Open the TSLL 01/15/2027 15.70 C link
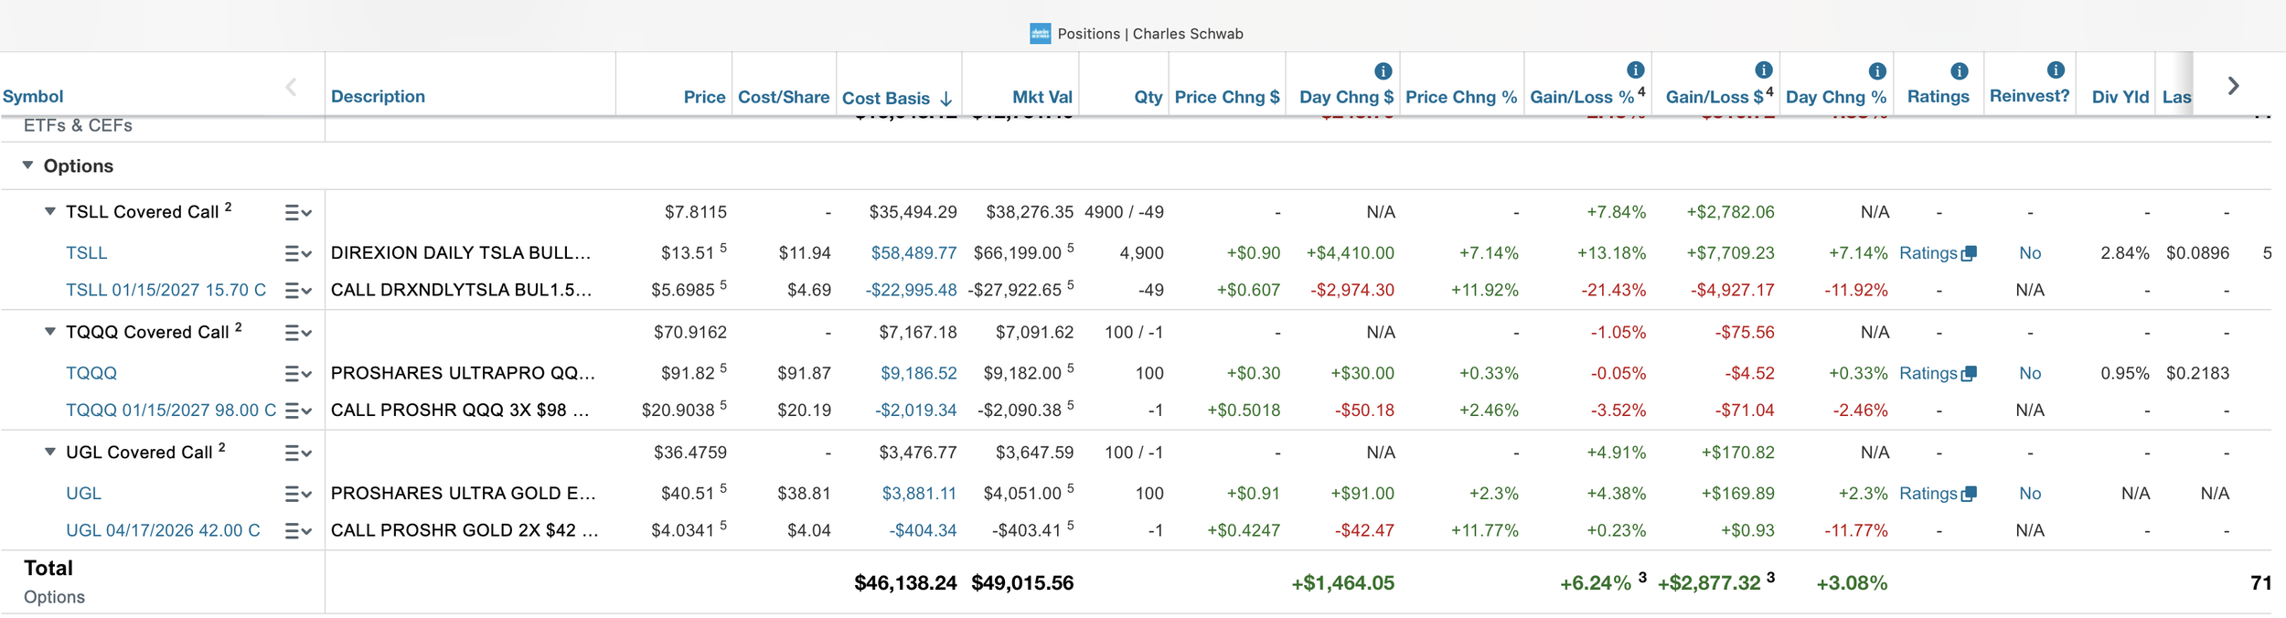 point(166,291)
